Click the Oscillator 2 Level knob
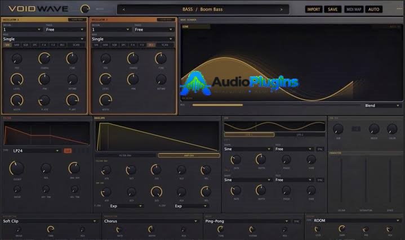405x240 pixels. 105,79
